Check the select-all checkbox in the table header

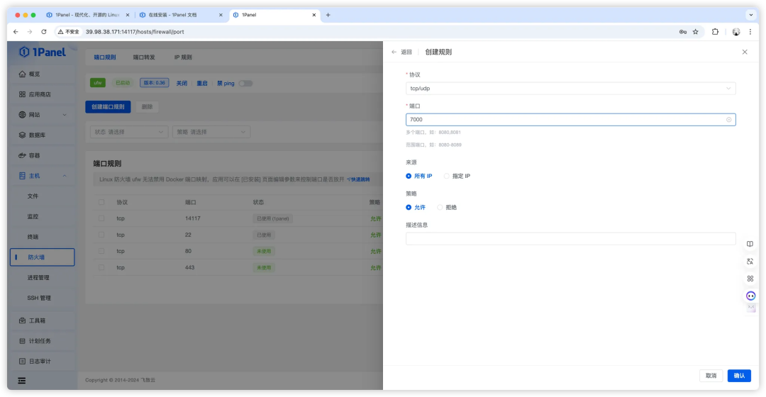[x=101, y=202]
